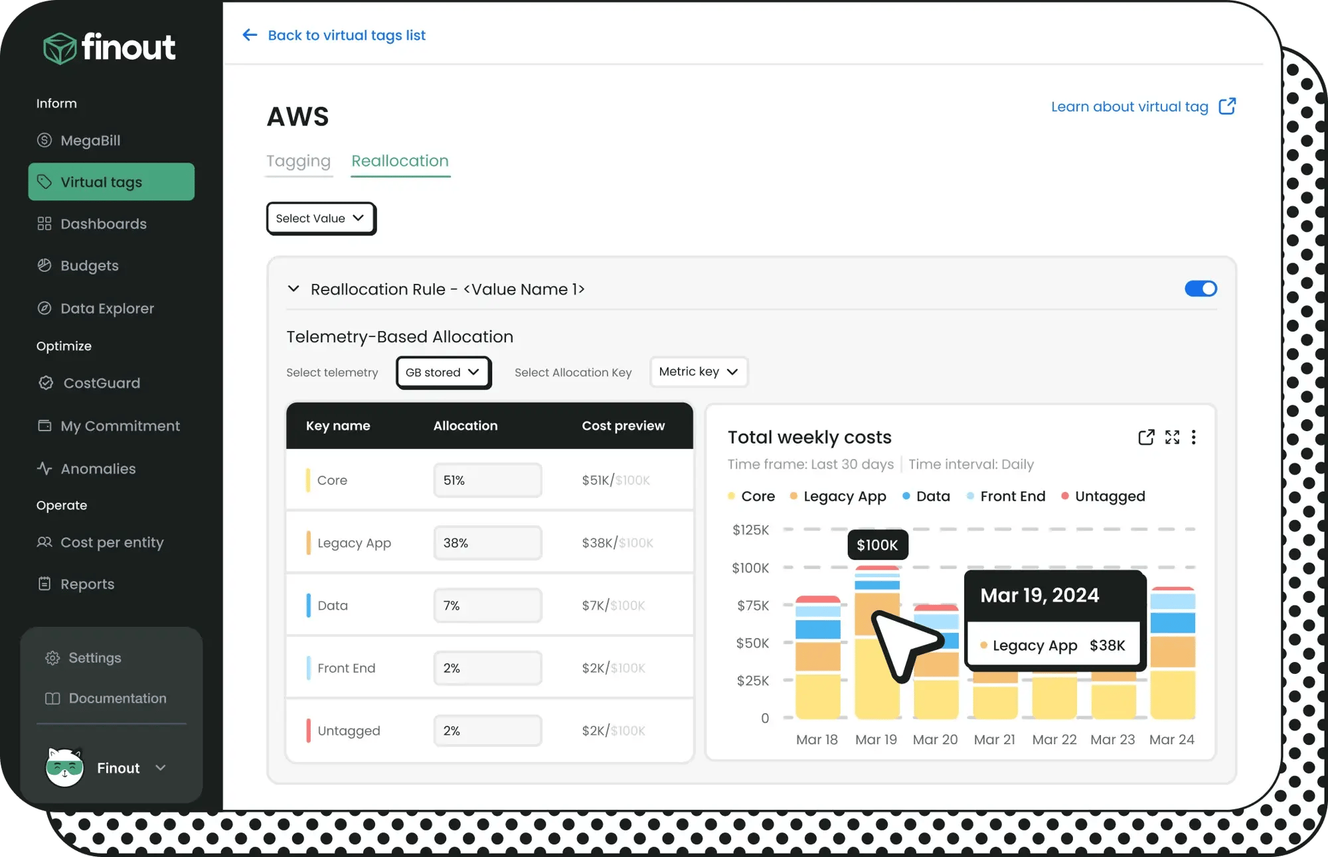Click the Data Explorer compass icon
The width and height of the screenshot is (1328, 857).
click(44, 308)
